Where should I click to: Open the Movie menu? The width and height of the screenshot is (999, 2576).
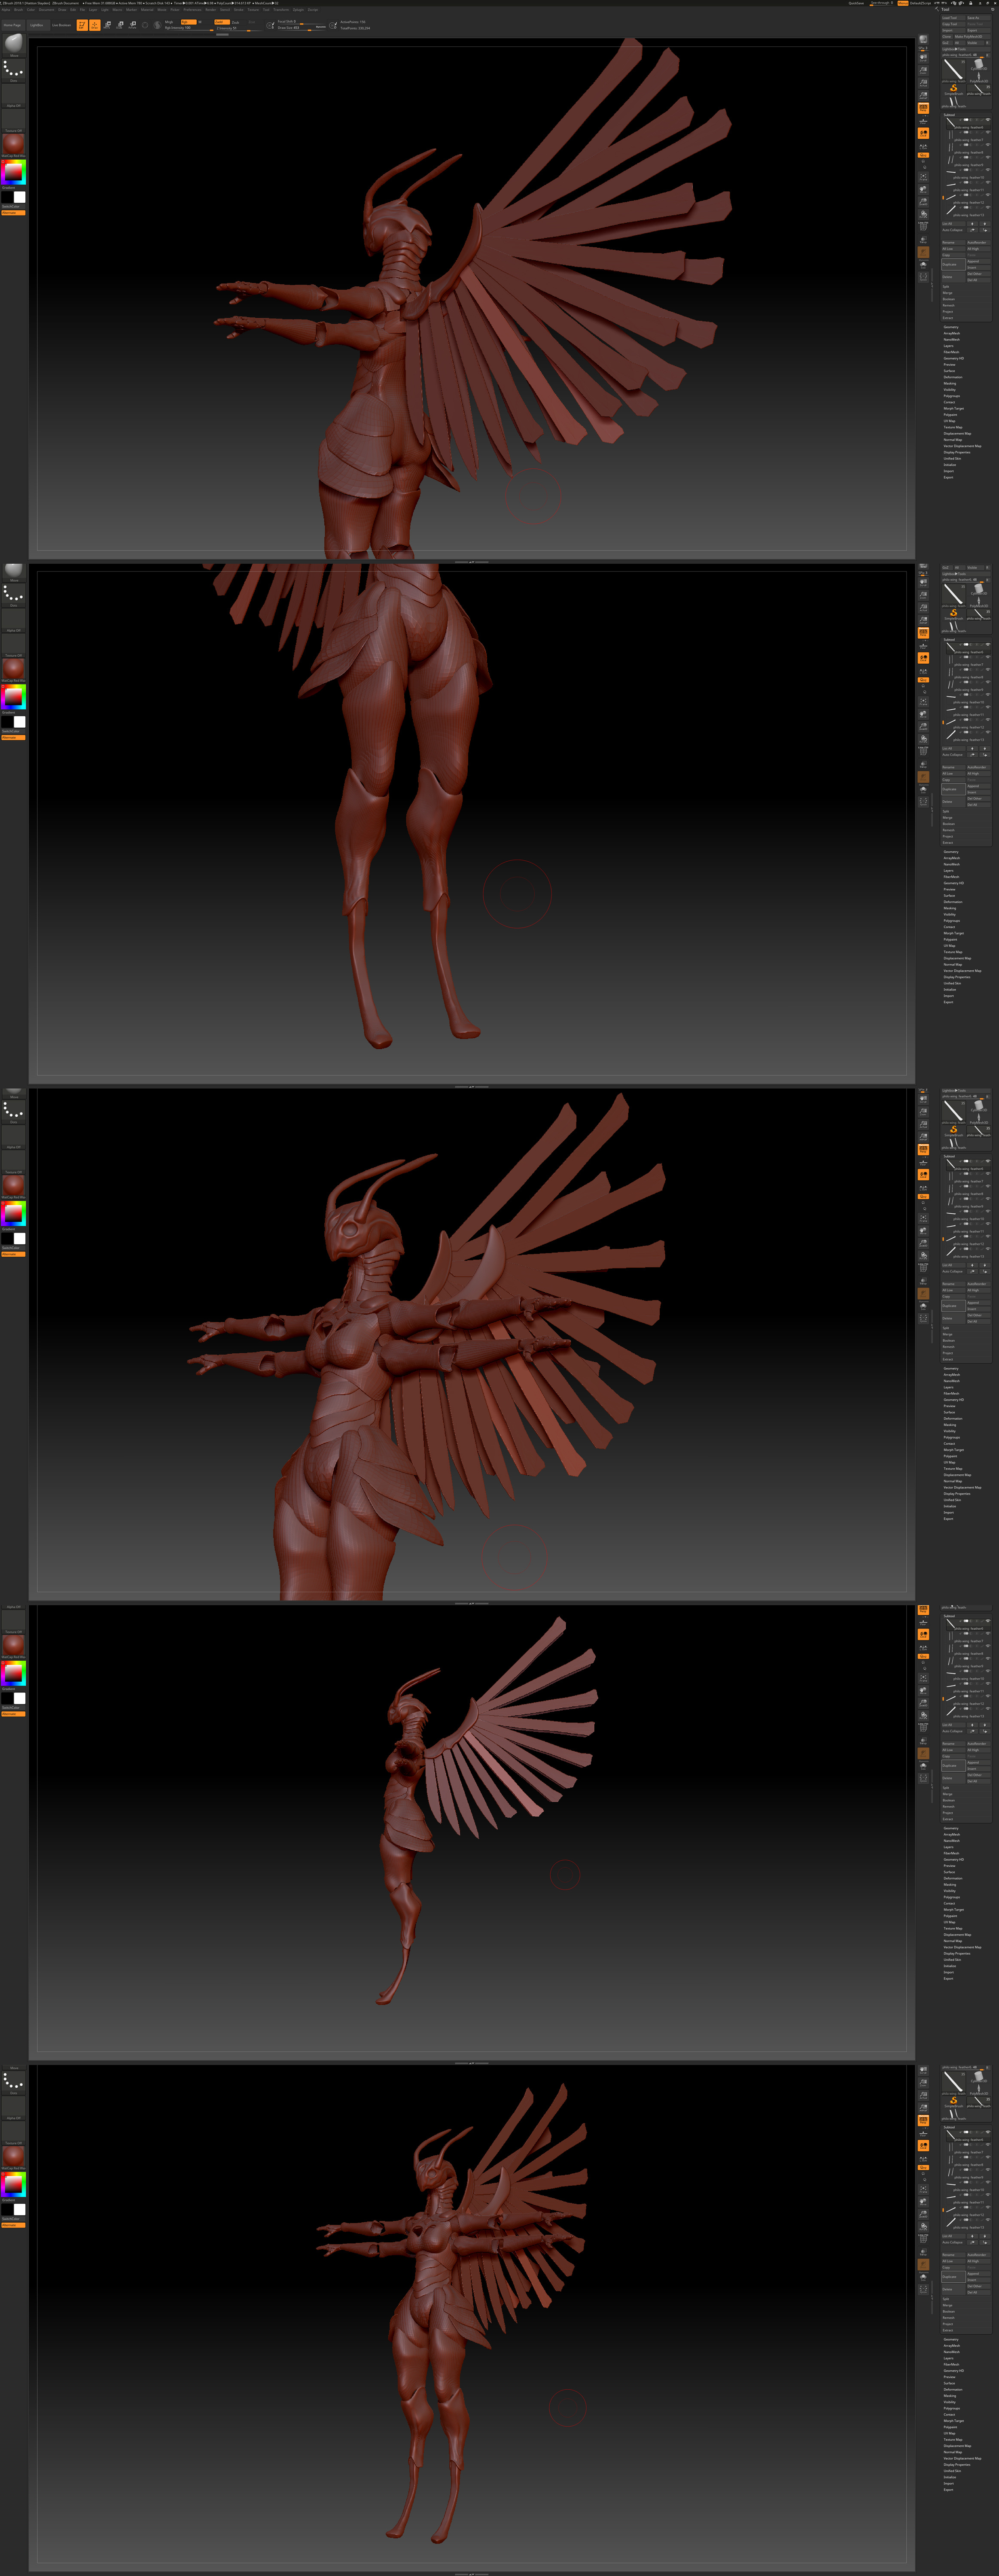[162, 9]
